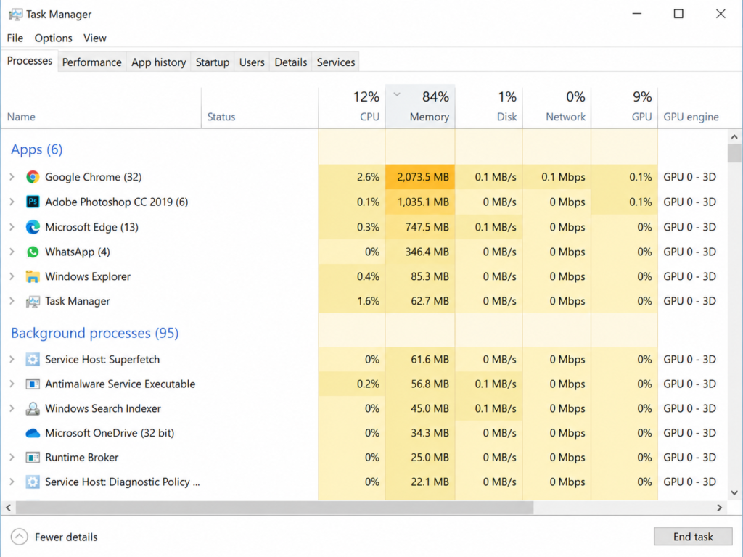Viewport: 743px width, 557px height.
Task: Expand the Adobe Photoshop CC 2019 group
Action: [12, 202]
